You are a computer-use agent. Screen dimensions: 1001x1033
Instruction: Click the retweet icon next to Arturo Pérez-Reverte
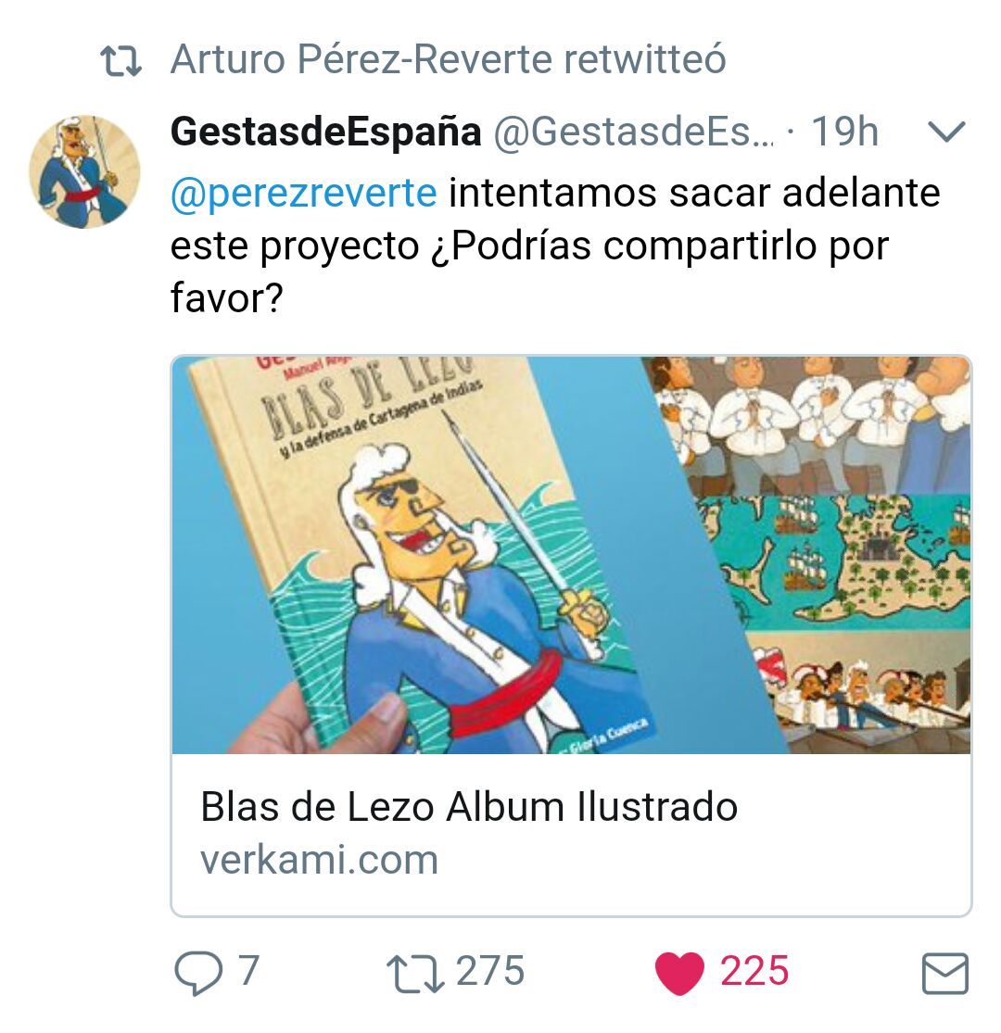pos(120,61)
